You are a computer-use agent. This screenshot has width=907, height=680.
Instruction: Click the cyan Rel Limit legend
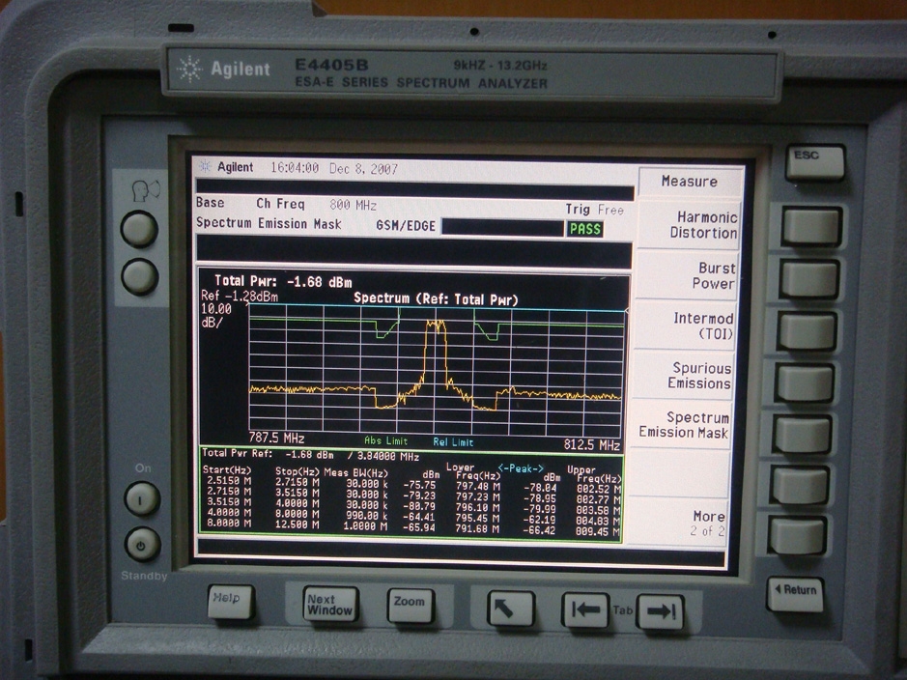453,442
